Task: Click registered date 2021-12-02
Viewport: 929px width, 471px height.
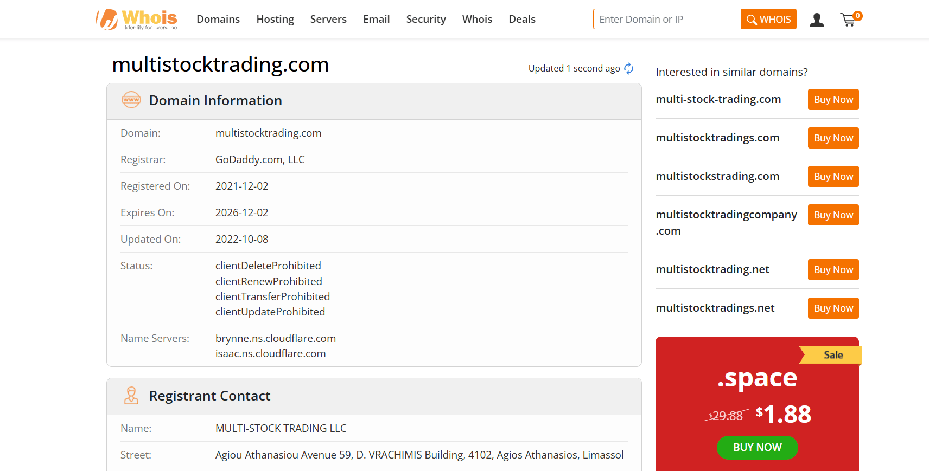Action: click(241, 186)
